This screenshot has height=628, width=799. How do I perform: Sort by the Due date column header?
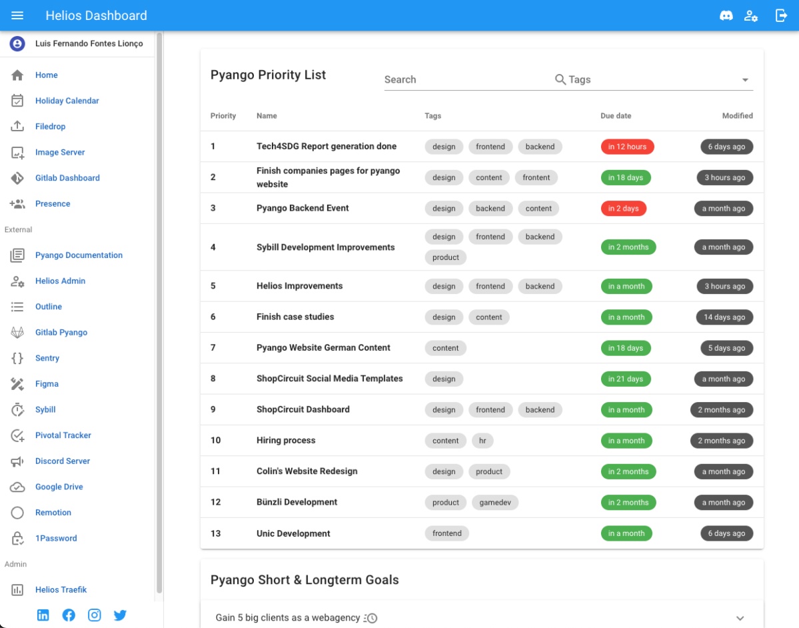point(616,116)
